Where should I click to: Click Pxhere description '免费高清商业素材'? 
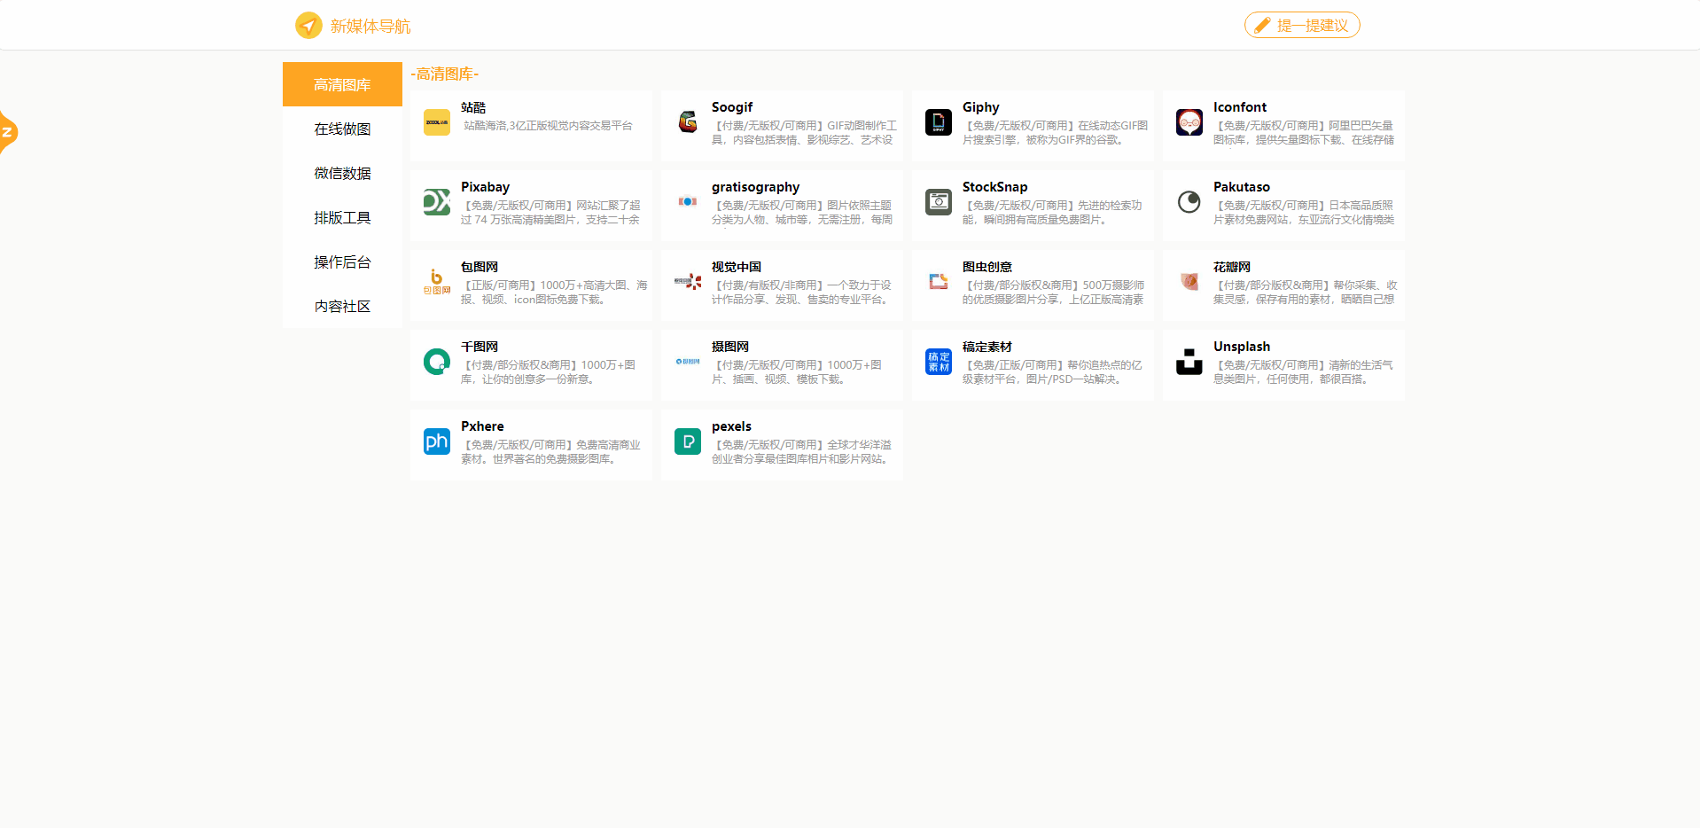tap(550, 452)
